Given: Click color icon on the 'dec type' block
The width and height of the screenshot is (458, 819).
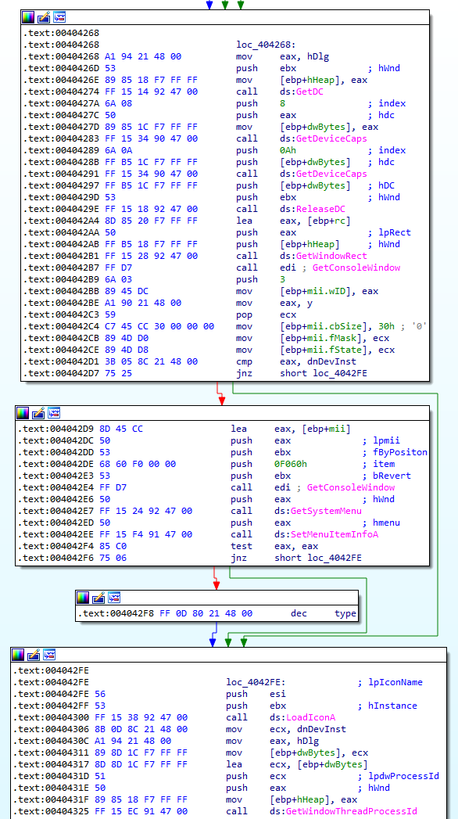Looking at the screenshot, I should (83, 598).
